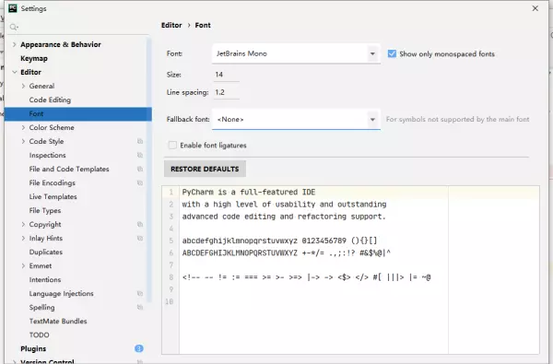Expand the Inlay Hints node
The height and width of the screenshot is (364, 553).
click(23, 238)
